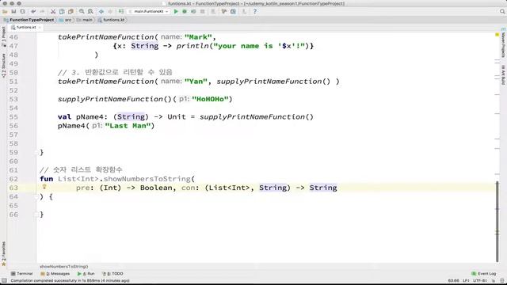Click the Help question mark icon

(x=255, y=11)
